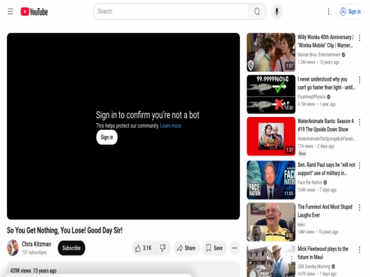Like the video with thumbs up
The width and height of the screenshot is (370, 277).
[143, 248]
